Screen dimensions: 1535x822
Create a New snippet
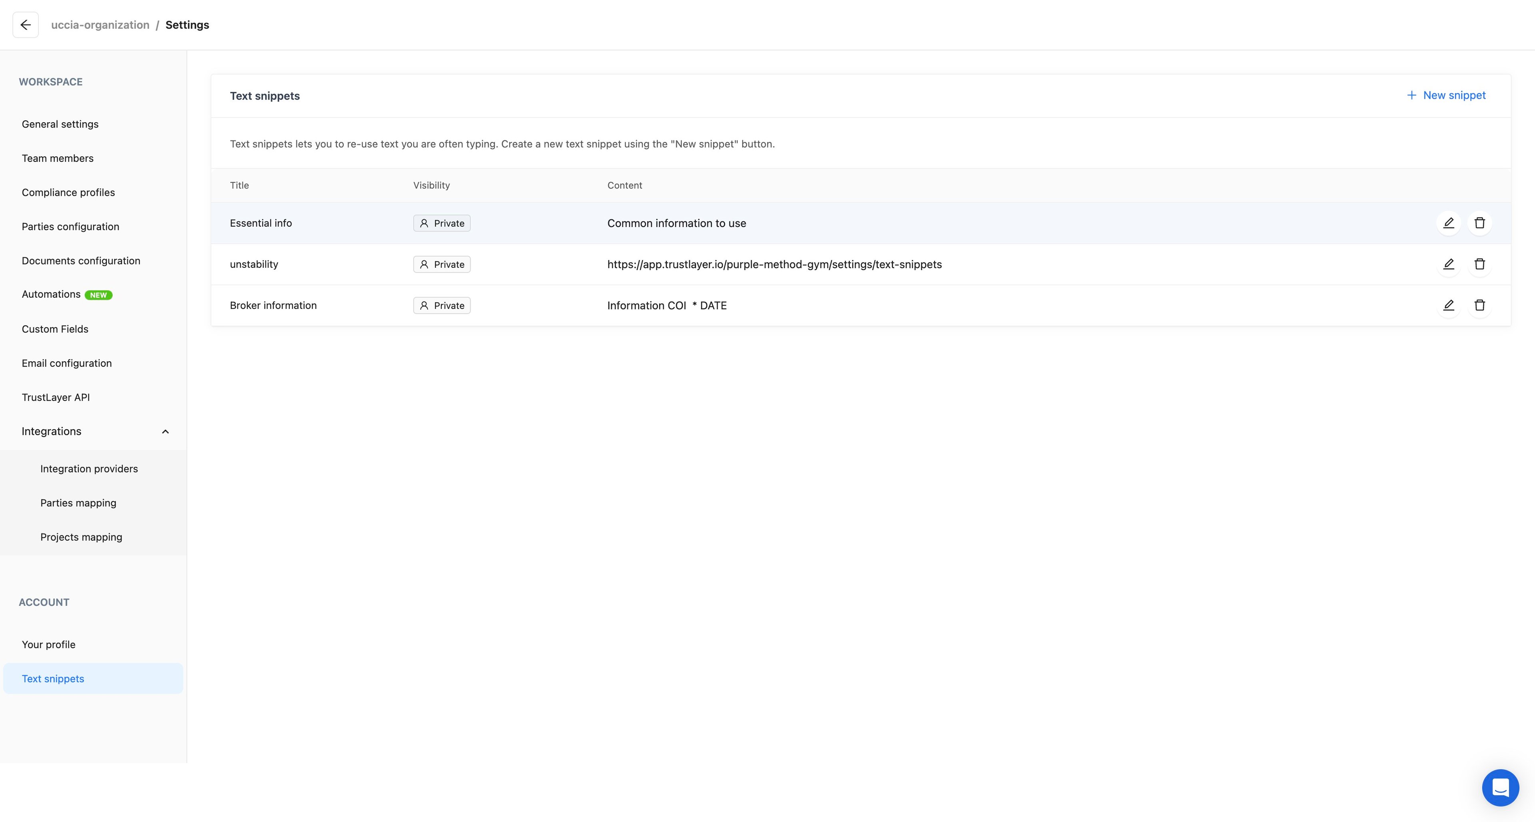tap(1446, 95)
